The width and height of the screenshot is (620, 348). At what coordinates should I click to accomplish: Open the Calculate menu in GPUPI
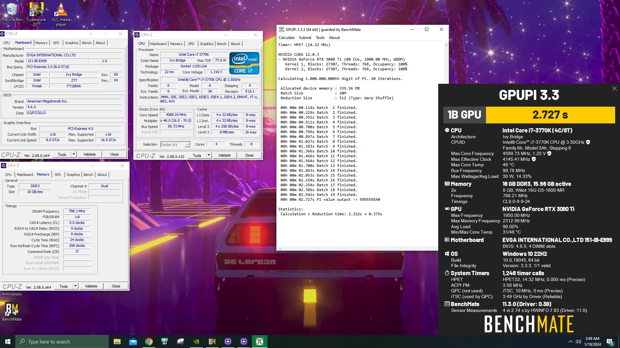pos(287,38)
